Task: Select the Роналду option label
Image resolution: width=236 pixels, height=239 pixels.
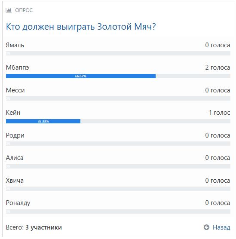Action: (x=18, y=203)
